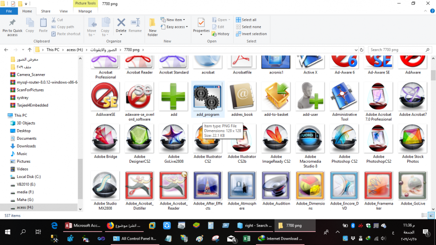Open the quick access toolbar customize dropdown
This screenshot has width=436, height=245.
26,4
